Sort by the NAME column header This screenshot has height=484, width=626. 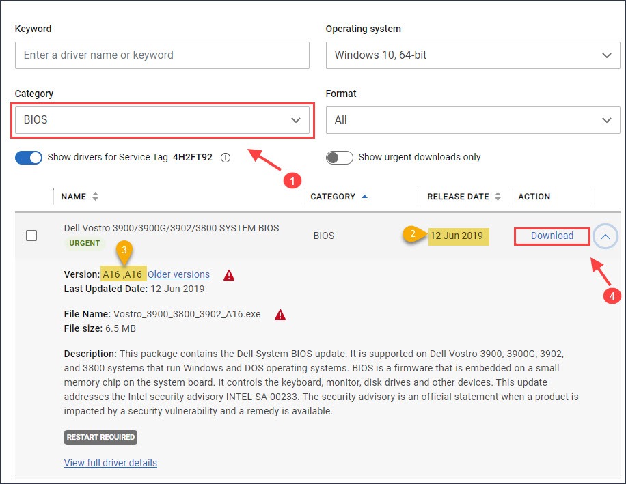(x=79, y=197)
